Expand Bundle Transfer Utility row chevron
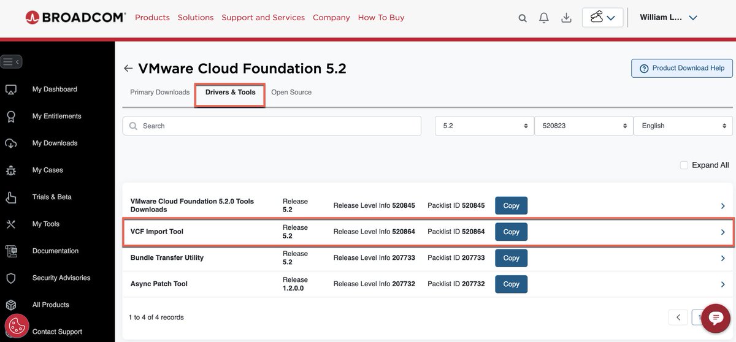 [723, 259]
